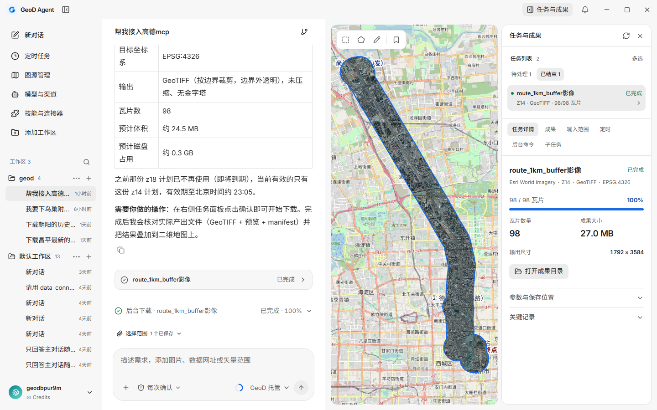Click the bookmark map tool
The height and width of the screenshot is (410, 657).
396,40
